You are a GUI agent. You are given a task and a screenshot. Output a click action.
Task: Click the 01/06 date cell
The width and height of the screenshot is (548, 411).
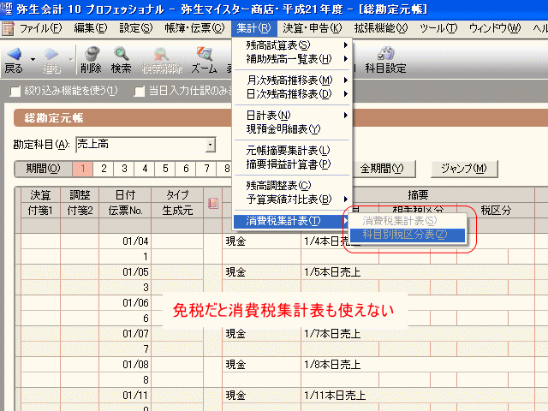pos(125,302)
